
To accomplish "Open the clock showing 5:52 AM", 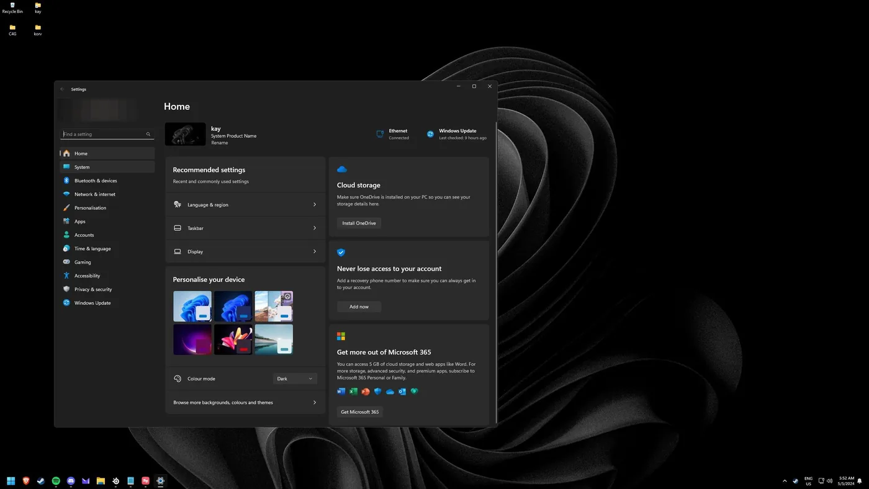I will tap(846, 481).
